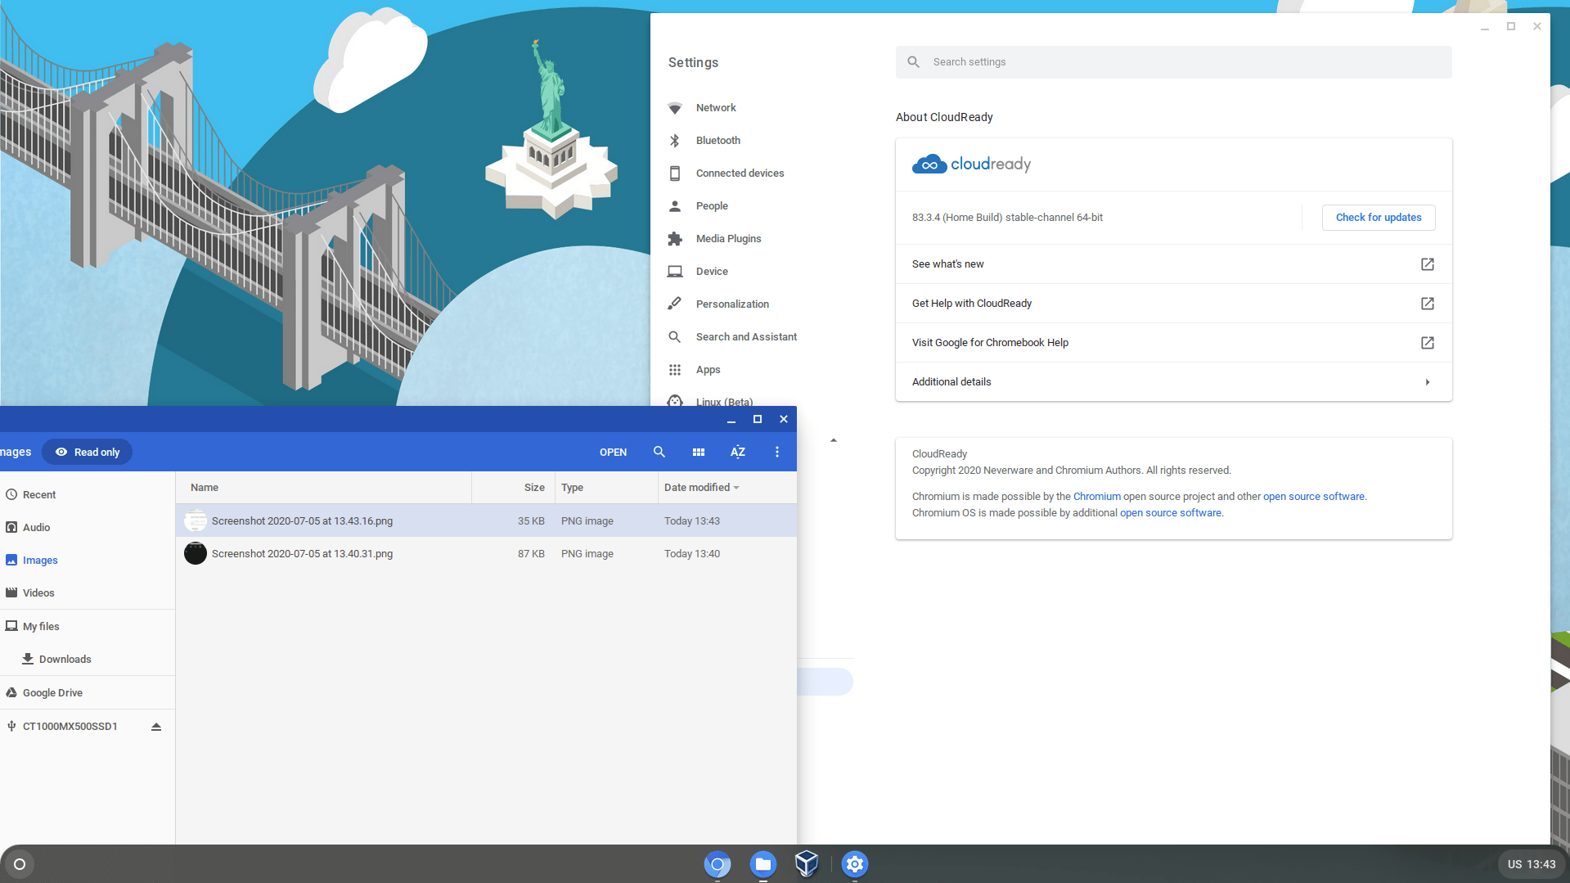
Task: Click the Media Plugins puzzle icon
Action: [x=675, y=239]
